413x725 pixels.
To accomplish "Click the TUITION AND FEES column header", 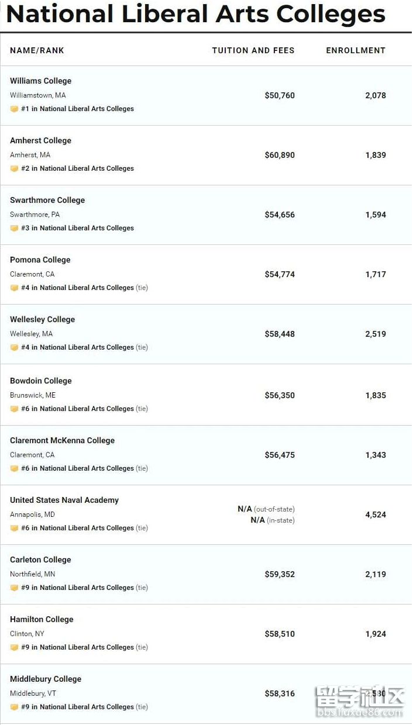I will [253, 50].
